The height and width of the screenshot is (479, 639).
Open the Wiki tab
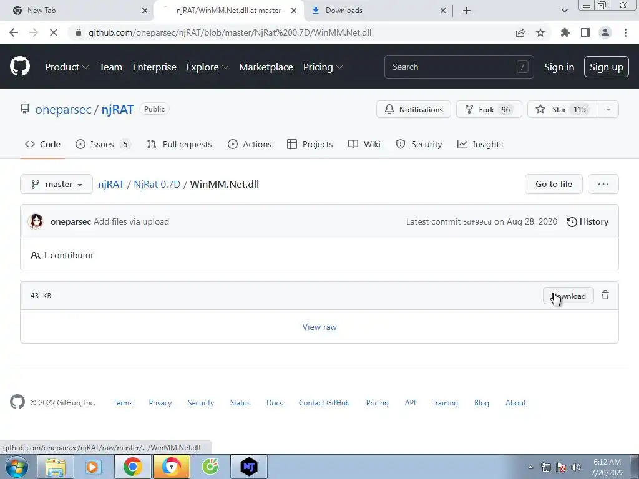pos(364,144)
